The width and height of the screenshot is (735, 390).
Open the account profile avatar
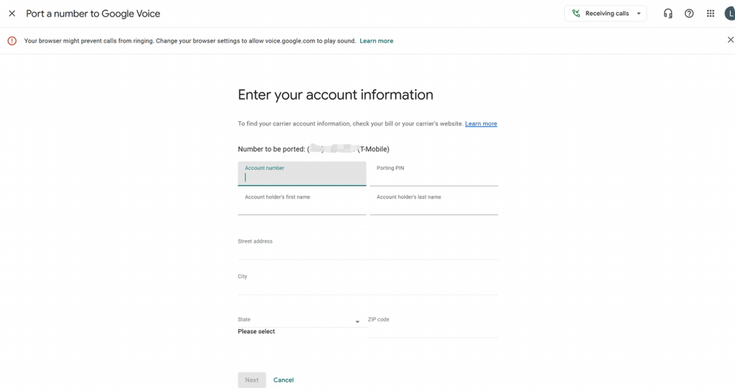[729, 14]
